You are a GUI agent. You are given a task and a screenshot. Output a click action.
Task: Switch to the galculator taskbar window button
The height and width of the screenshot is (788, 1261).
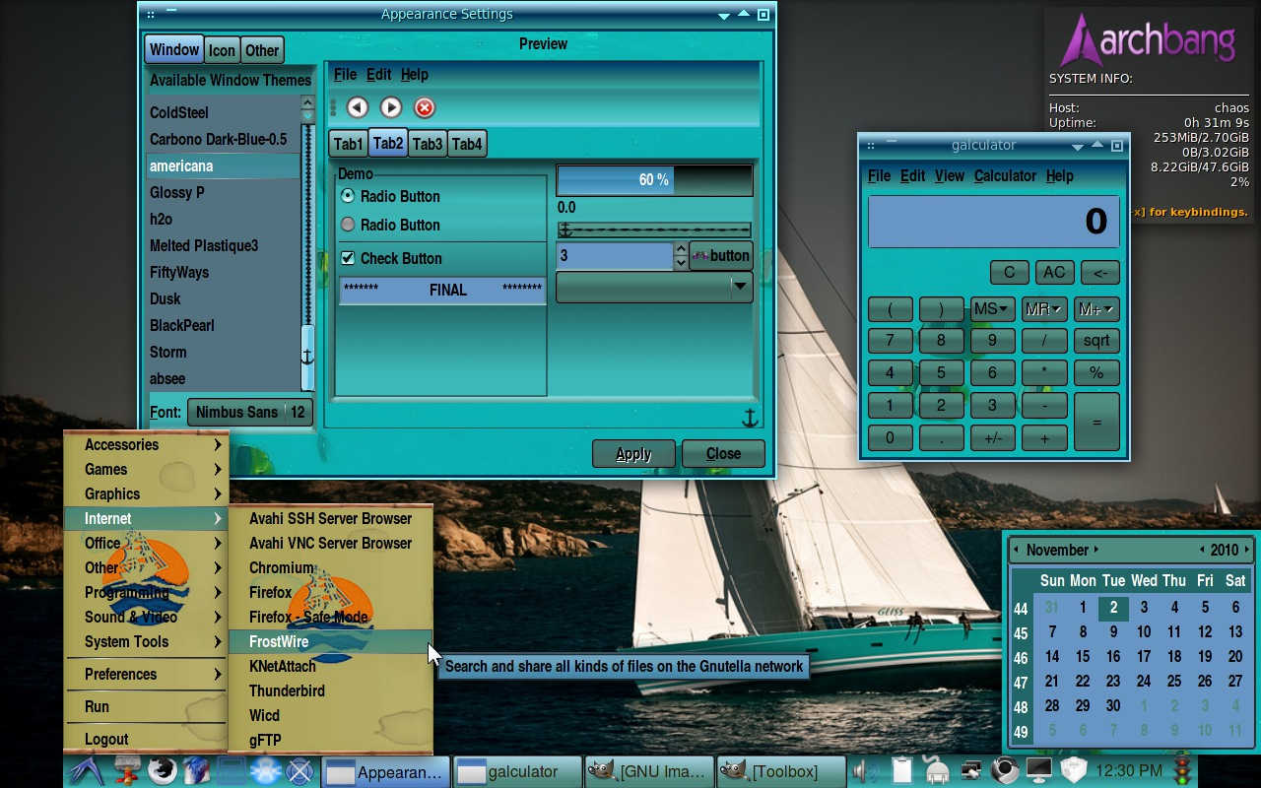(518, 771)
